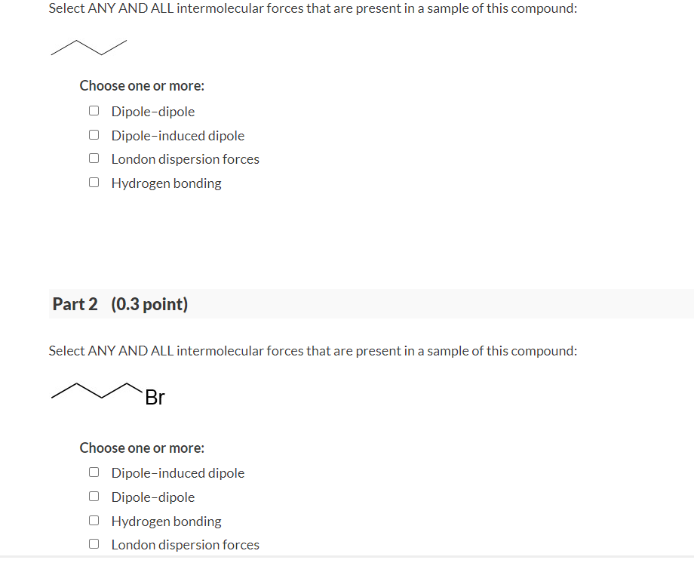
Task: Click the Choose one or more heading in question one
Action: click(141, 85)
